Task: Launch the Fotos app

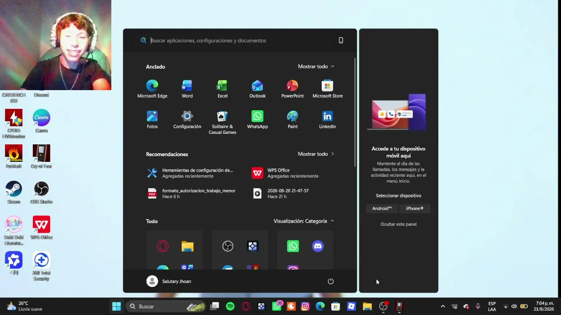Action: coord(152,119)
